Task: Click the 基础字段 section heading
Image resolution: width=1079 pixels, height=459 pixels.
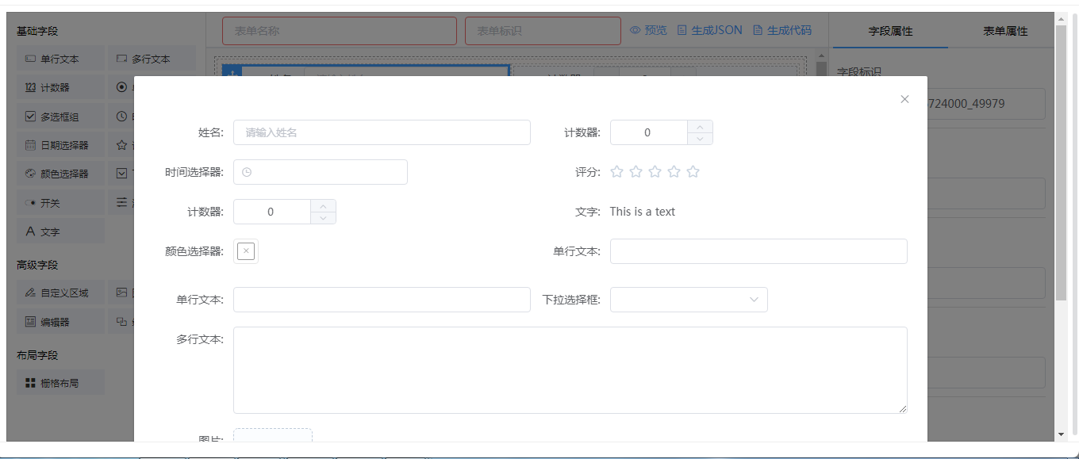Action: [37, 31]
